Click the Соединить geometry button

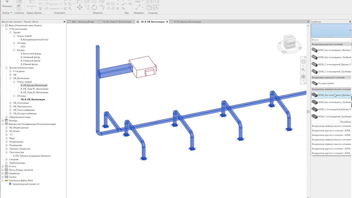point(54,8)
